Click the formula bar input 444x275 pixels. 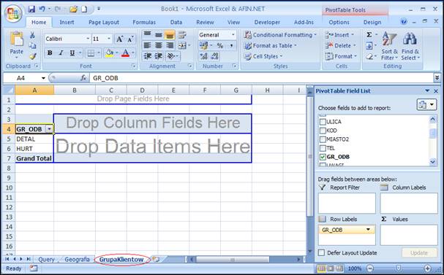click(x=260, y=78)
